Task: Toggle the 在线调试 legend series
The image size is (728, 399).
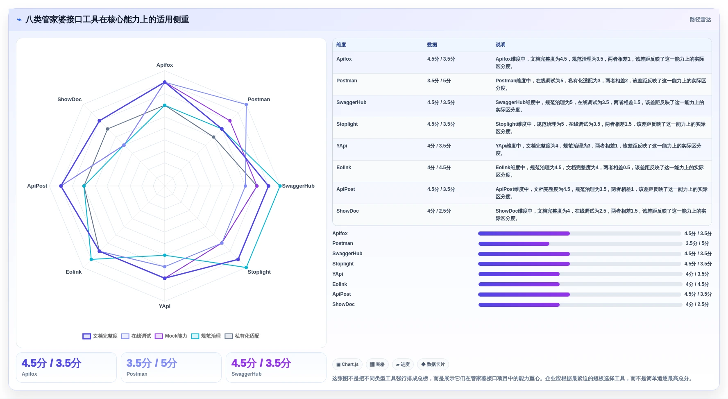Action: pyautogui.click(x=136, y=336)
